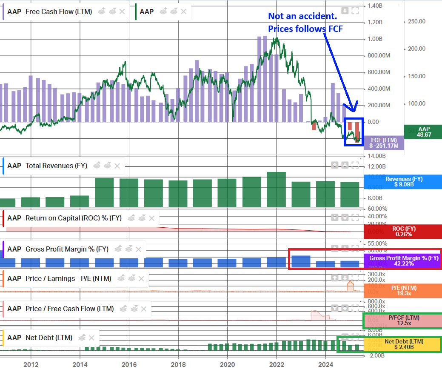Click the 'Revenues (FY) $9.09B' axis tag
This screenshot has height=369, width=442.
[403, 182]
